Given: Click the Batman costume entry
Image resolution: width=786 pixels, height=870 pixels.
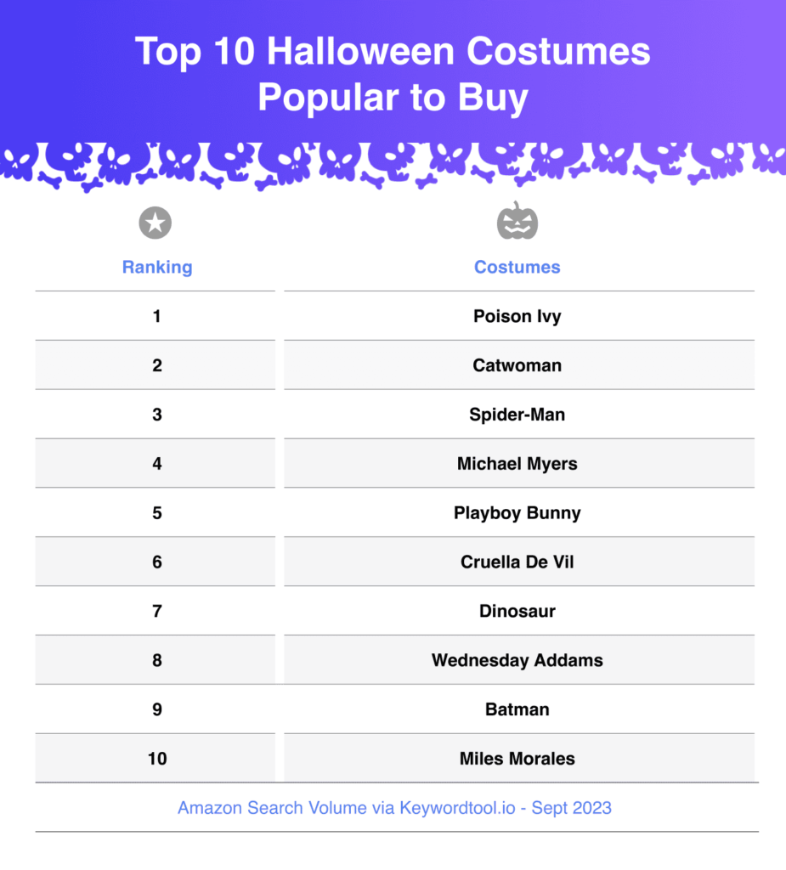Looking at the screenshot, I should 517,709.
